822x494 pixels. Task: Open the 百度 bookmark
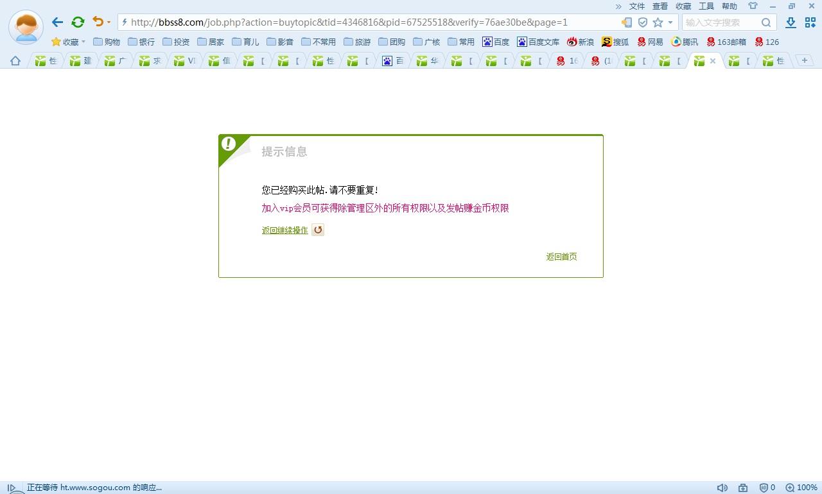point(496,42)
